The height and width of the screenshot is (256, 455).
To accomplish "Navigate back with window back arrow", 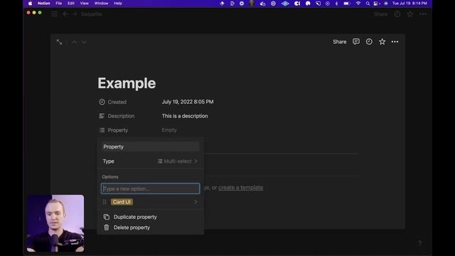I will coord(65,14).
